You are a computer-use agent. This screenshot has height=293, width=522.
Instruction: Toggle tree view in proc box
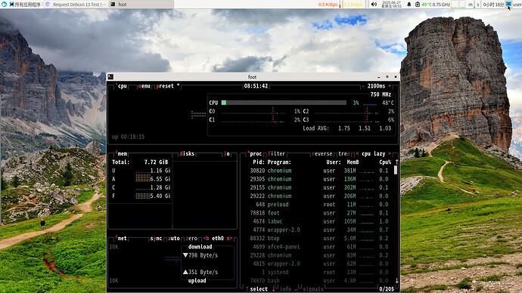click(x=344, y=153)
